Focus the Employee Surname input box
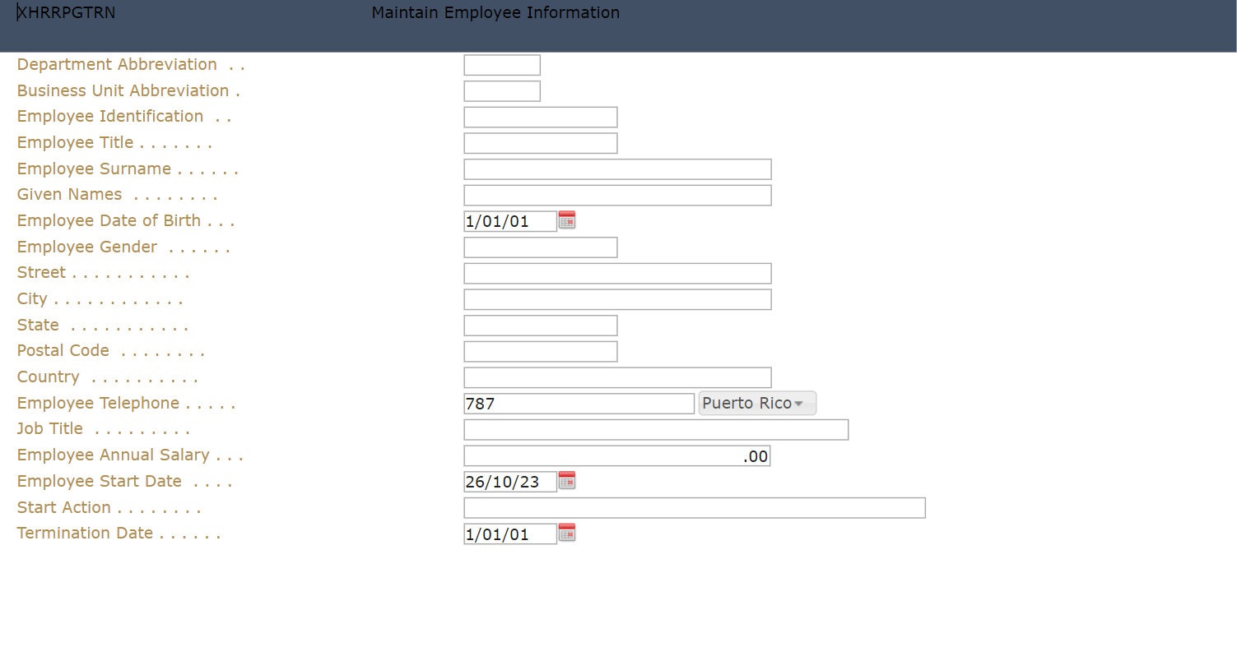This screenshot has width=1237, height=670. click(617, 169)
